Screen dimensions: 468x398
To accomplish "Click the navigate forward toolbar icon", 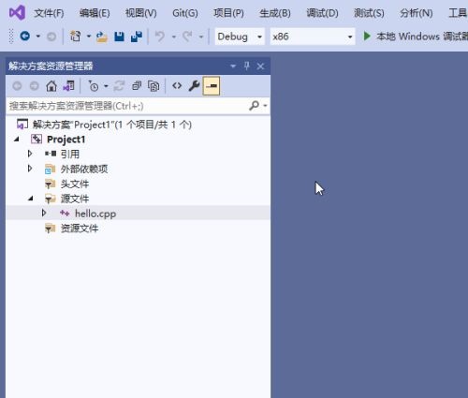I will 51,37.
